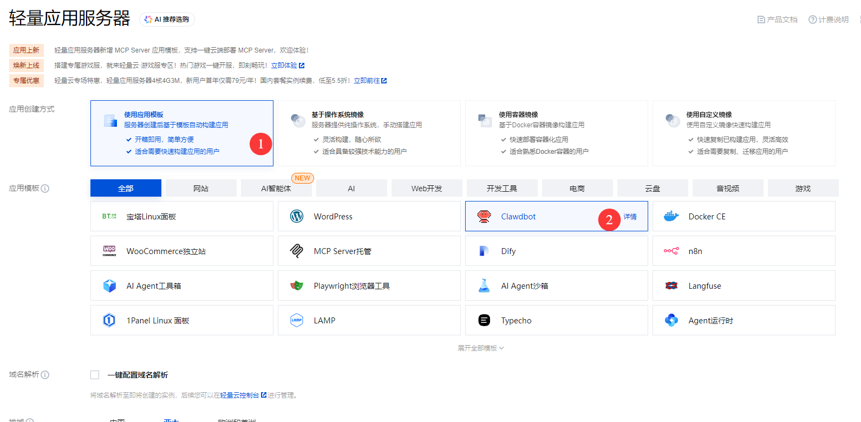Switch to the 网站 template tab
The image size is (861, 422).
click(x=201, y=188)
